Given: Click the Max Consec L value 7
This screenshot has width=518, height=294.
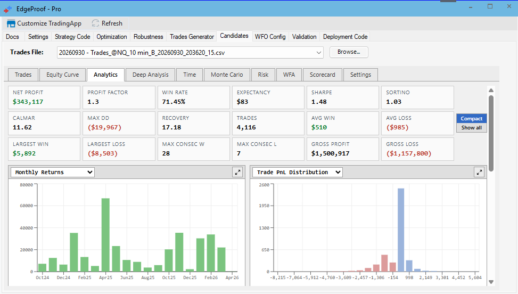Looking at the screenshot, I should [x=239, y=153].
